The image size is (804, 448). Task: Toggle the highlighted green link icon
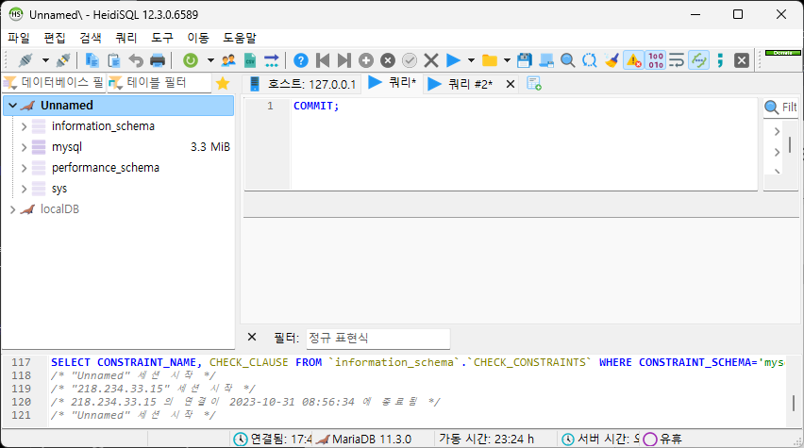point(699,60)
